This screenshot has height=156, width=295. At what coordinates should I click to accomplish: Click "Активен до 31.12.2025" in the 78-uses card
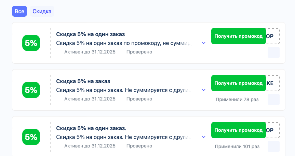(90, 99)
